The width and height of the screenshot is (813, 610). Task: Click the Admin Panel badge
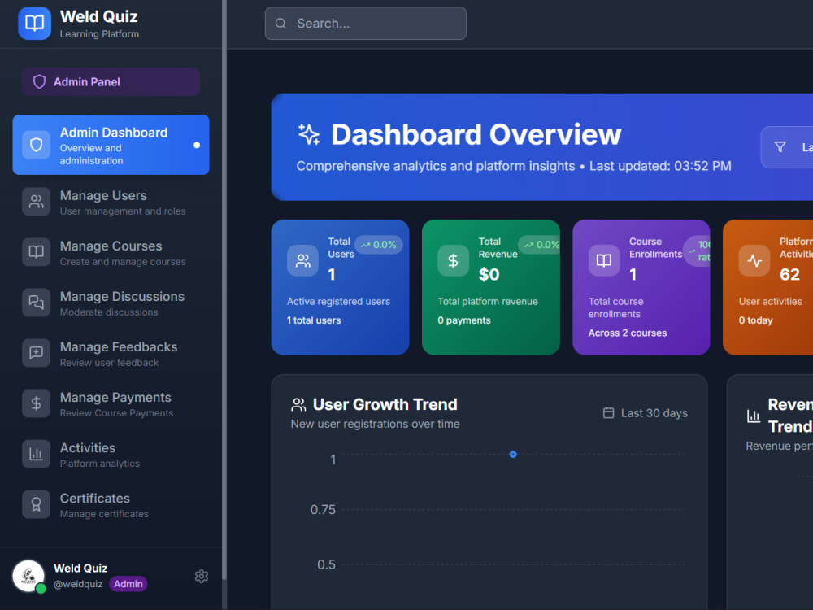click(111, 81)
